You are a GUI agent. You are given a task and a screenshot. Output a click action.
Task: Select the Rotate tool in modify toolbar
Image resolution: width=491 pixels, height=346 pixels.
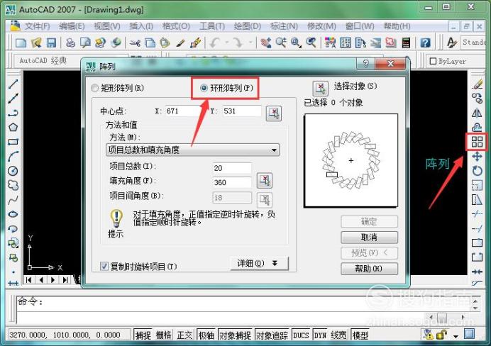click(477, 171)
